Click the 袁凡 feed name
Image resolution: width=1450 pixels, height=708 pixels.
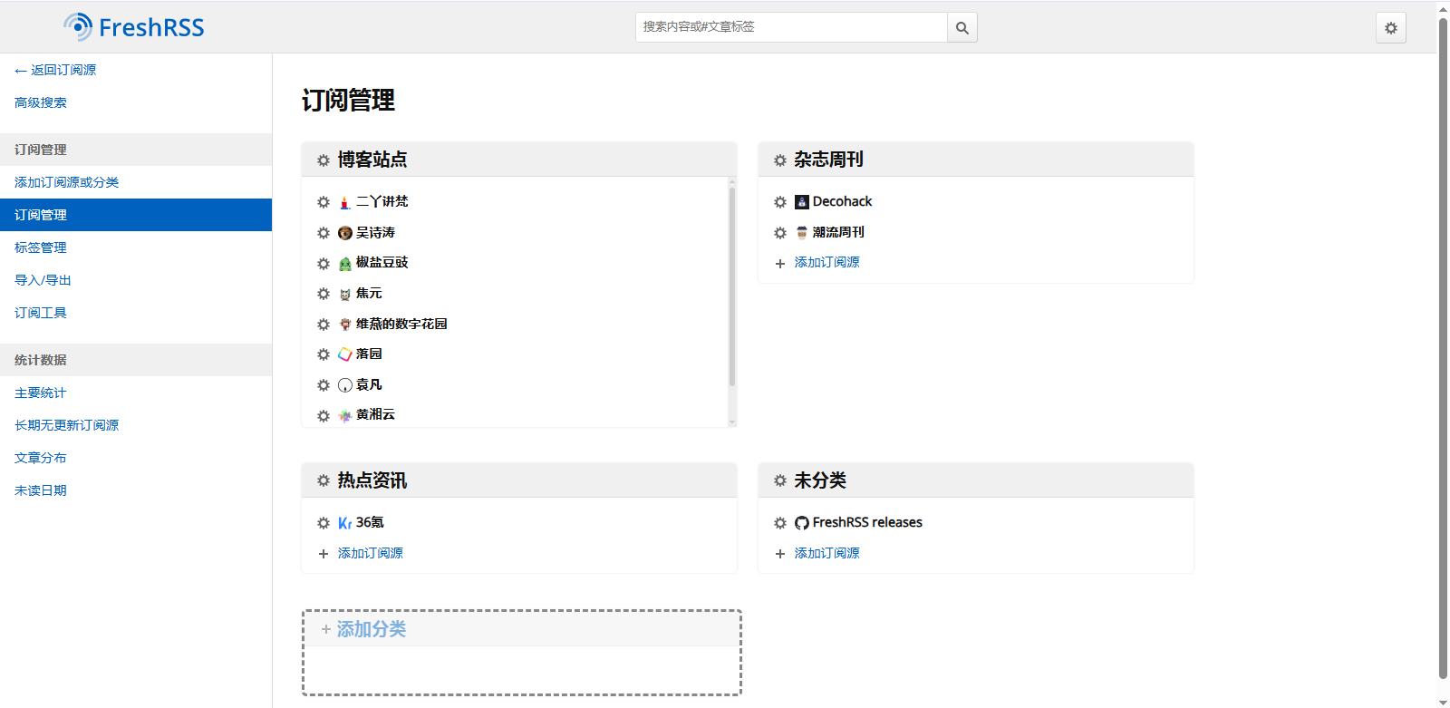pos(369,384)
